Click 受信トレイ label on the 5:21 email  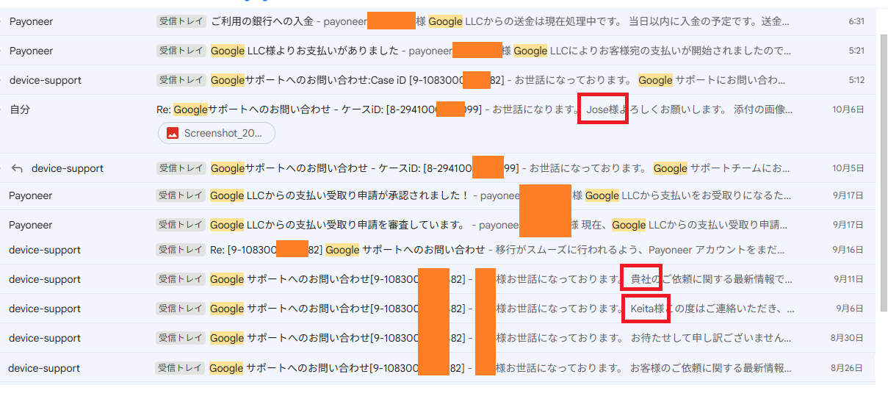(181, 51)
